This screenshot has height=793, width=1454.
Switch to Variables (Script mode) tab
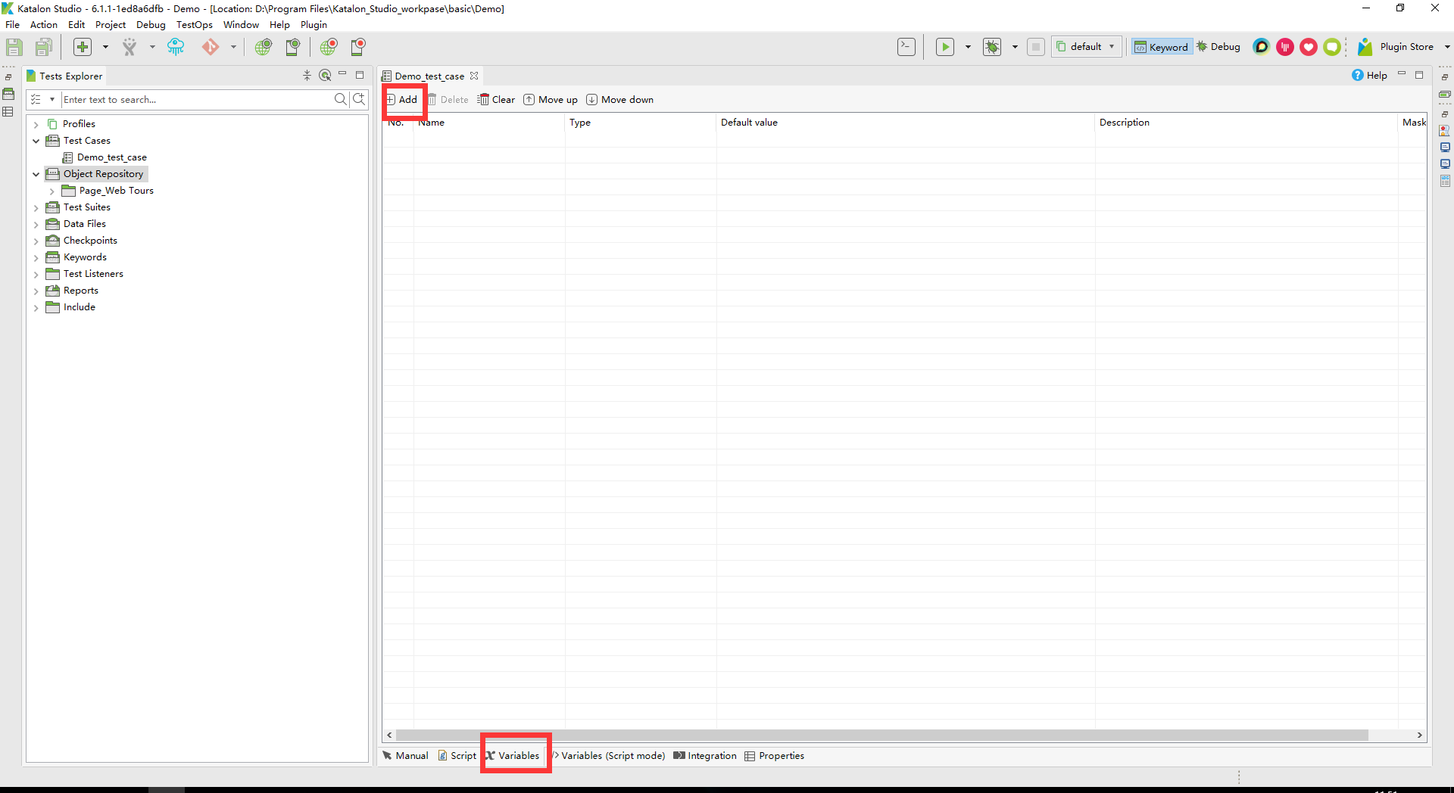point(608,756)
